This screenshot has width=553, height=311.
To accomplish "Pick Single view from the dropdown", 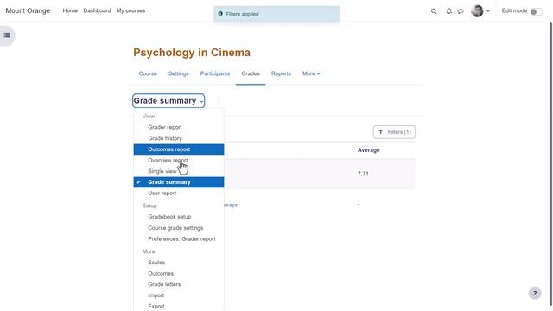I will pyautogui.click(x=179, y=171).
